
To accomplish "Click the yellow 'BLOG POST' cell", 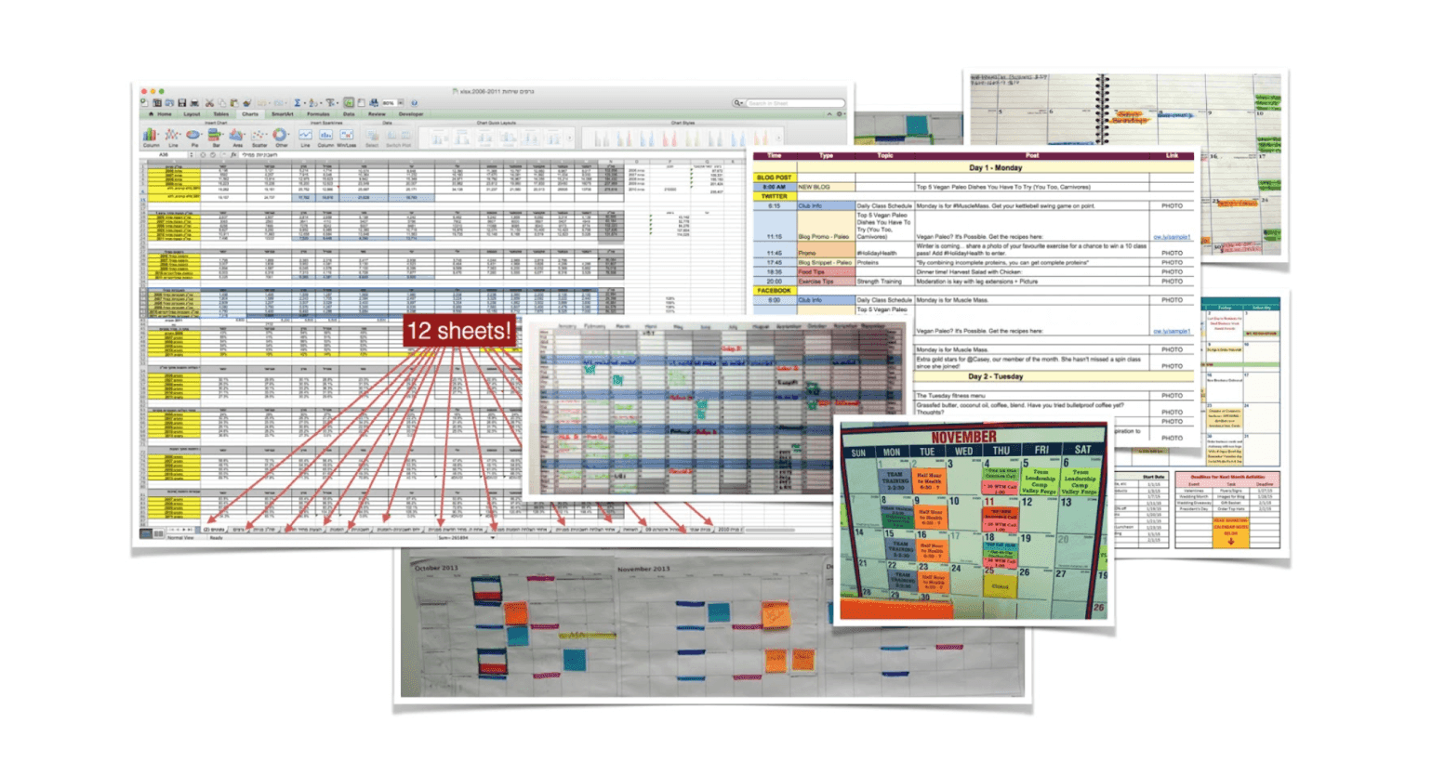I will (774, 177).
